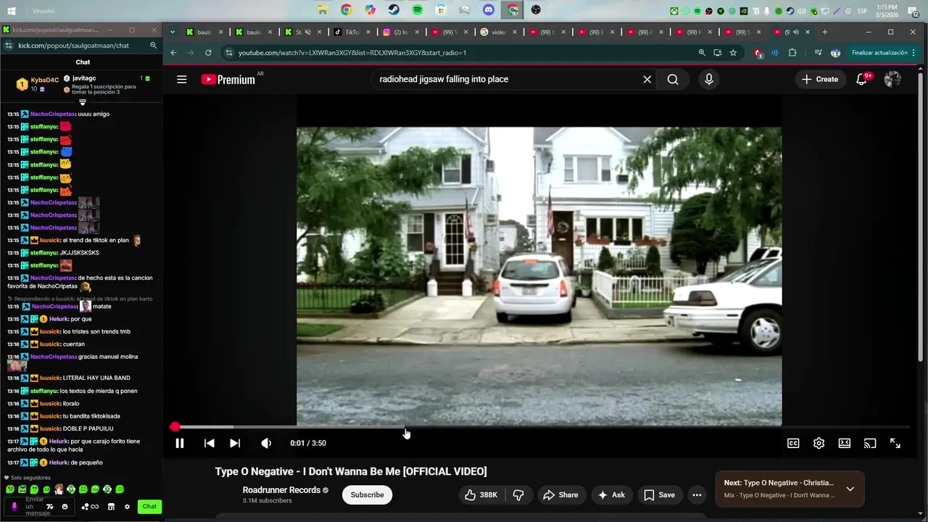
Task: Open Chrome extensions puzzle icon
Action: 792,53
